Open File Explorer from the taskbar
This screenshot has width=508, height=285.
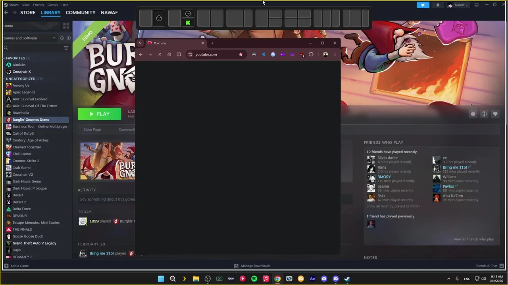(196, 279)
